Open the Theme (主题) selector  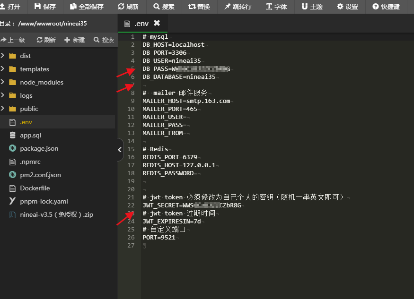pos(312,7)
